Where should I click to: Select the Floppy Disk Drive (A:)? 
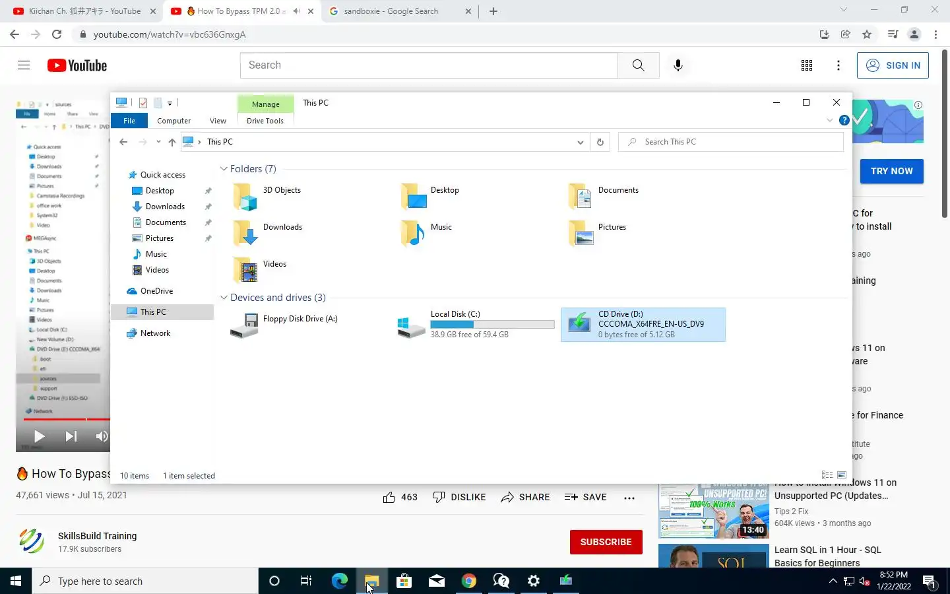(x=307, y=325)
